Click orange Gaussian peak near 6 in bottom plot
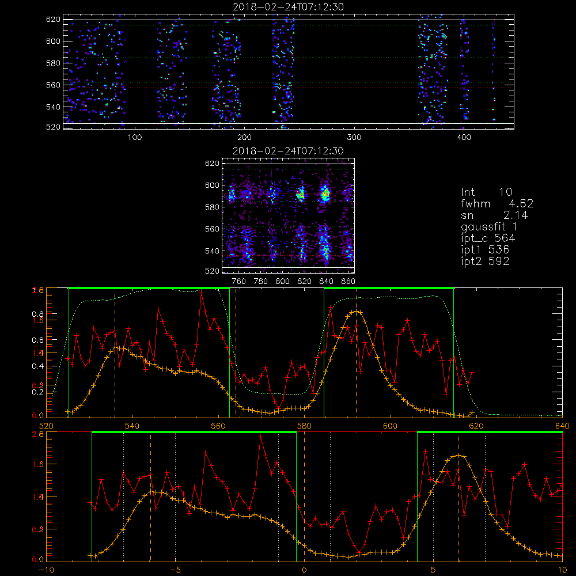Screen dimensions: 576x576 coord(458,456)
